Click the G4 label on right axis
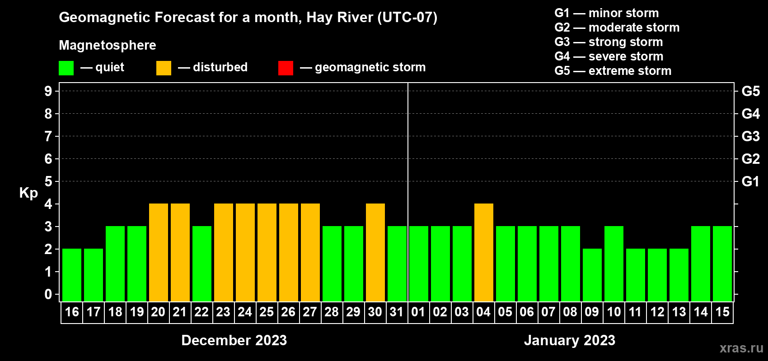This screenshot has height=361, width=768. coord(751,114)
